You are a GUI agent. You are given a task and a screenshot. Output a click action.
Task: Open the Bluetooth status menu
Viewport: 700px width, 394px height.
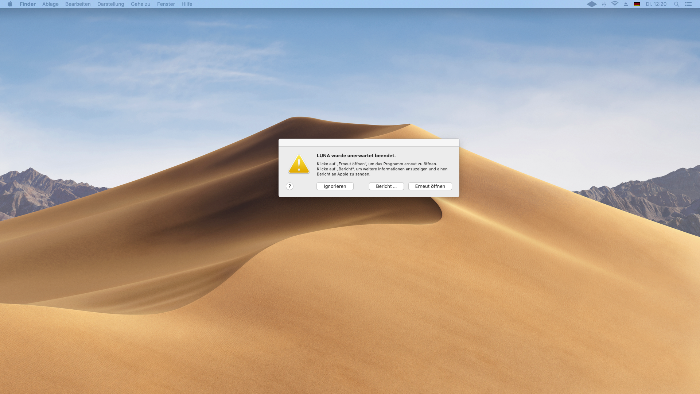click(604, 4)
